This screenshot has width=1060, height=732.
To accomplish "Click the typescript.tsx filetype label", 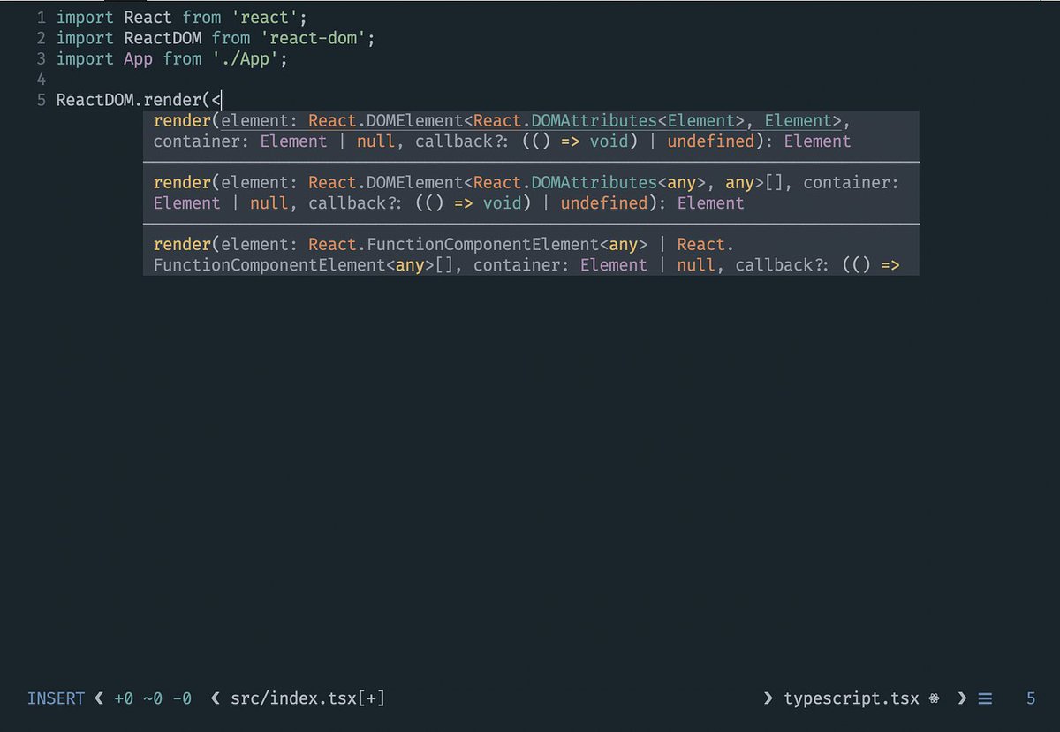I will click(x=852, y=698).
